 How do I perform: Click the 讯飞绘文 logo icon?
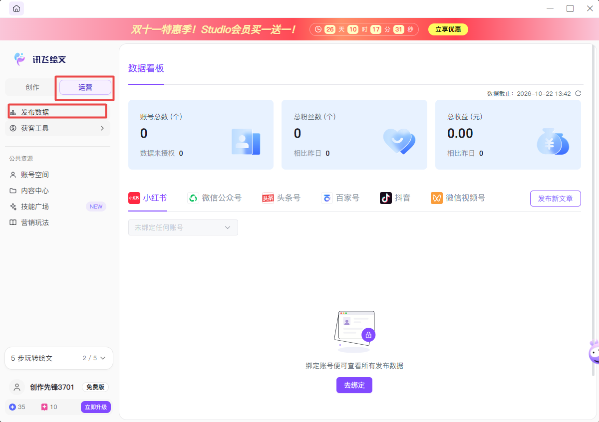pyautogui.click(x=19, y=59)
